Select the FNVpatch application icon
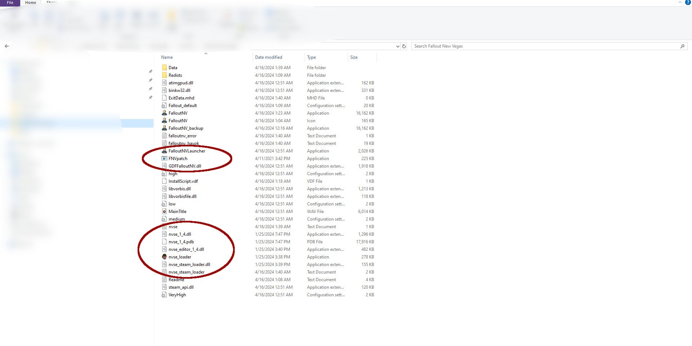 164,158
